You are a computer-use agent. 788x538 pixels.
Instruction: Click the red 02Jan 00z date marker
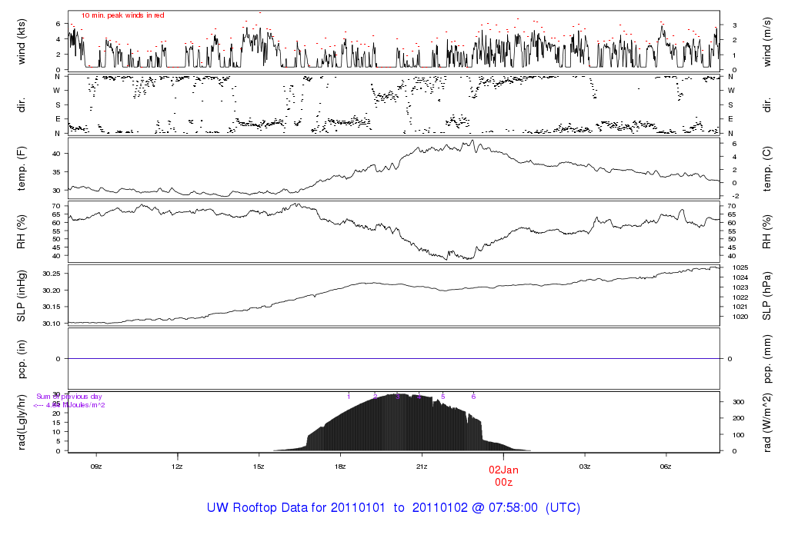[x=504, y=475]
